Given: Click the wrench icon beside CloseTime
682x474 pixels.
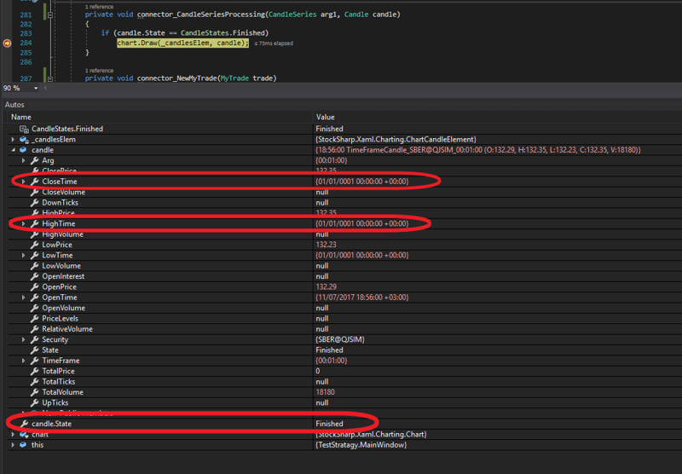Looking at the screenshot, I should (35, 182).
